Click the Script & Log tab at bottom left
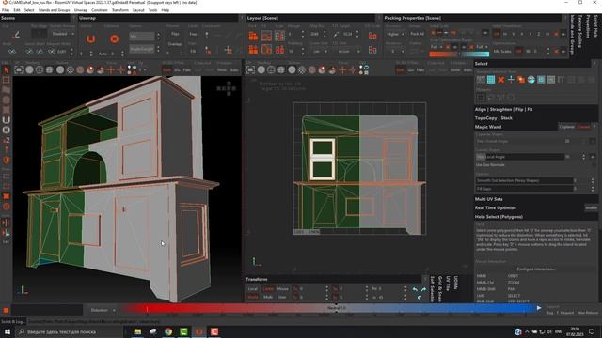 [13, 321]
